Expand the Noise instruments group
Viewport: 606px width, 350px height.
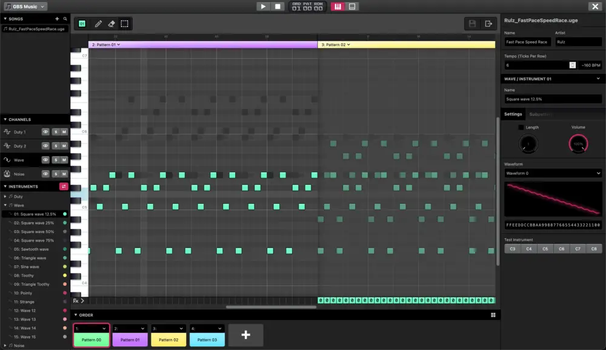pyautogui.click(x=5, y=345)
